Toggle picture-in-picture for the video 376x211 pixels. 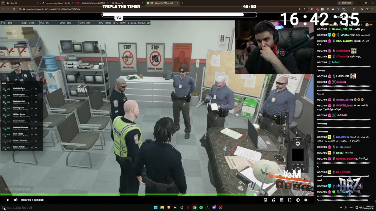(x=266, y=200)
